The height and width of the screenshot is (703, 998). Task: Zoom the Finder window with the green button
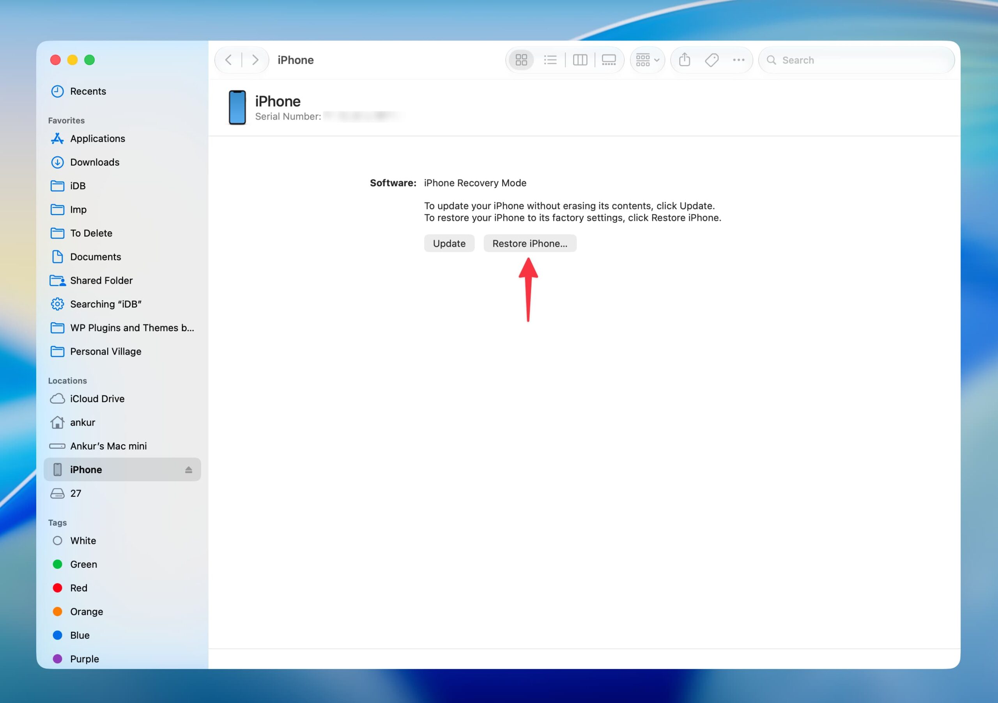(90, 60)
